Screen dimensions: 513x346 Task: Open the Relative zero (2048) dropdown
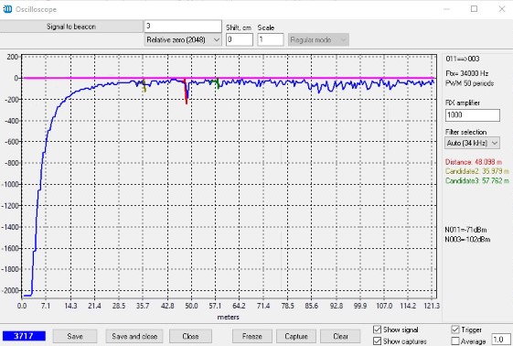click(183, 40)
